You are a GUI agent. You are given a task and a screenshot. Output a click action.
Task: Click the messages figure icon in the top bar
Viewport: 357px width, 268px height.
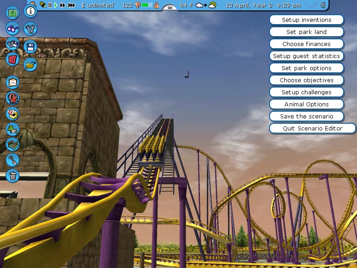click(x=323, y=5)
